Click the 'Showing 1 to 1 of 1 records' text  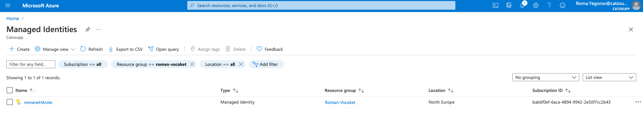pos(33,78)
